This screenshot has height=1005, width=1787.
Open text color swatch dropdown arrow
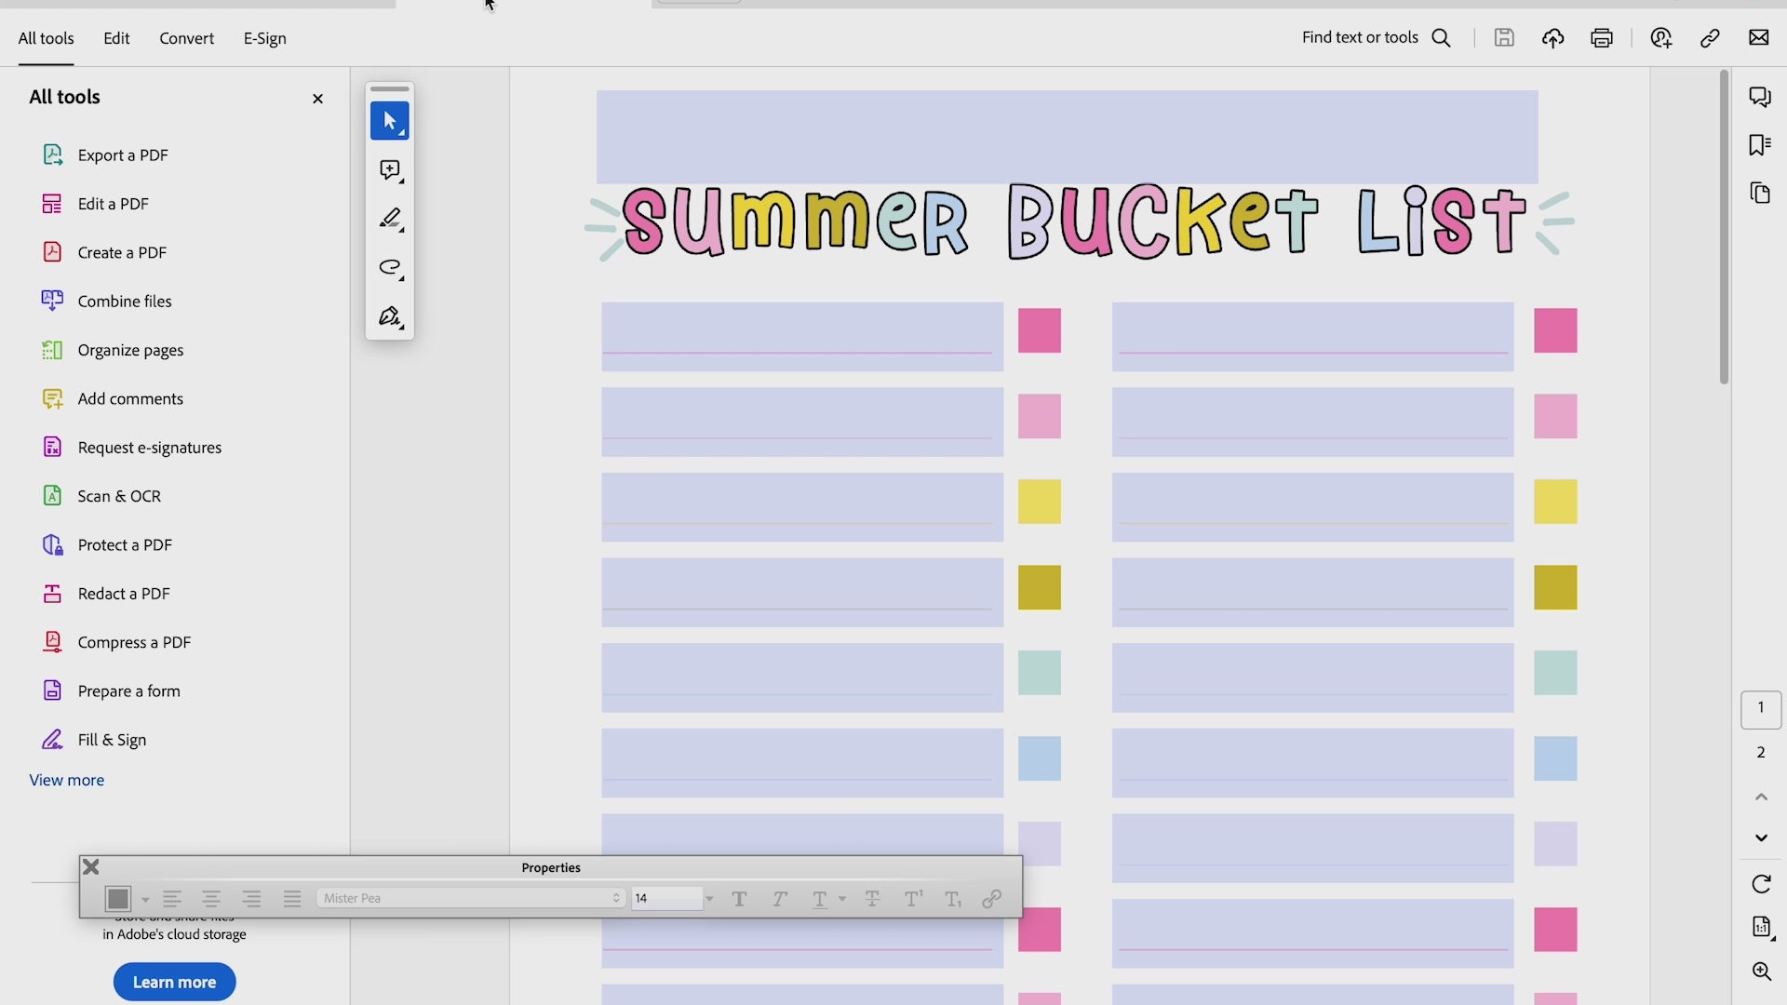pos(145,900)
